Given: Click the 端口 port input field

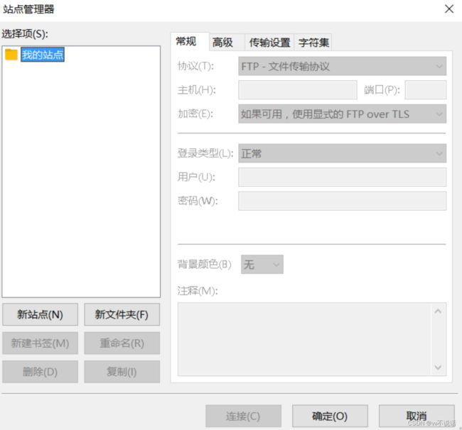Looking at the screenshot, I should coord(426,89).
